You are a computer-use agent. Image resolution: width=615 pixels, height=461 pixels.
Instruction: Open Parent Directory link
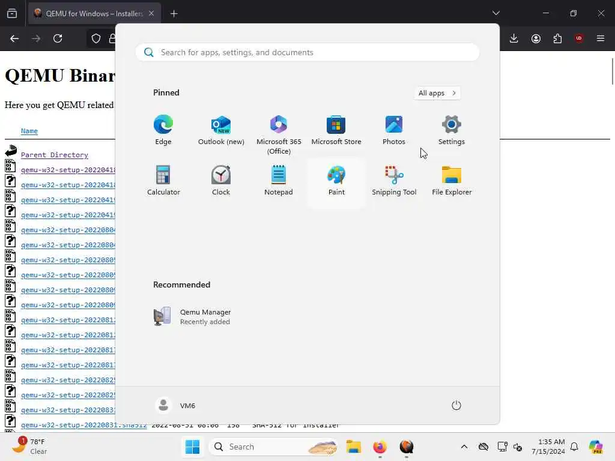click(x=55, y=155)
